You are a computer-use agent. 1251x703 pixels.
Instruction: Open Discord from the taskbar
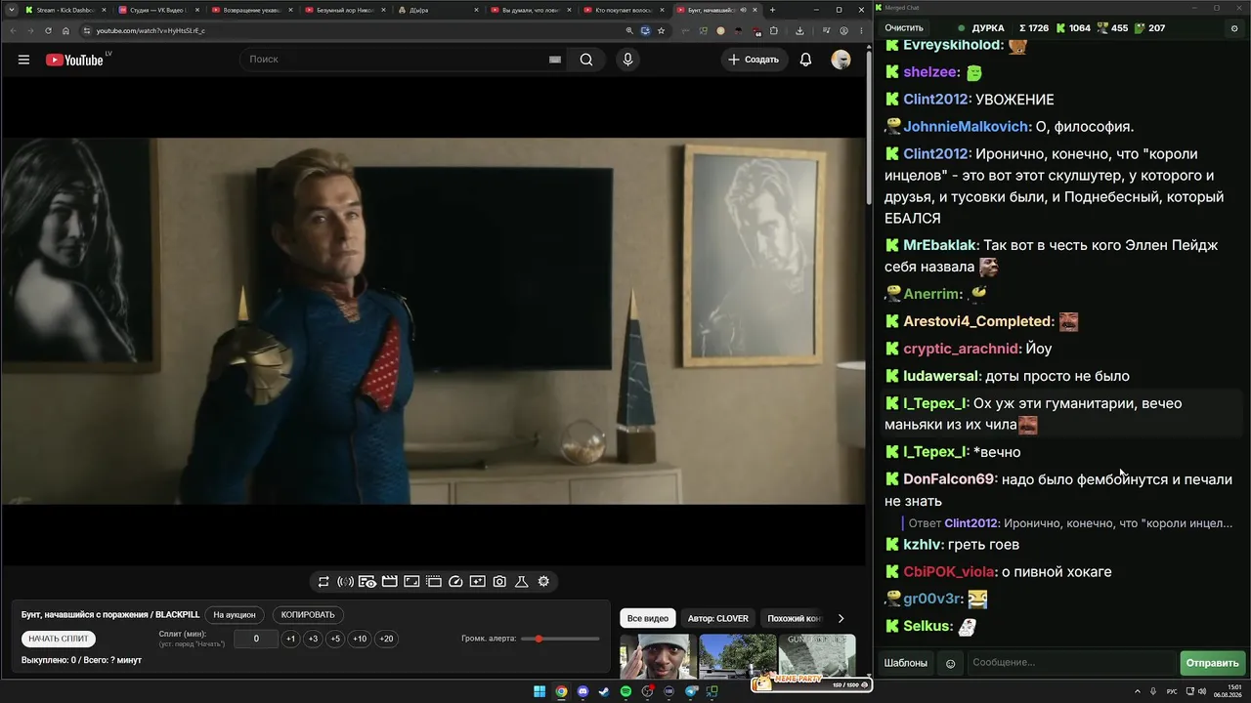coord(582,692)
